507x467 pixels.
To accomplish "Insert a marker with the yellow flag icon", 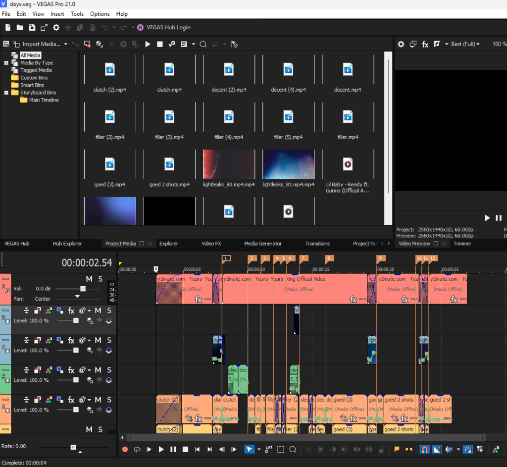I will click(397, 449).
